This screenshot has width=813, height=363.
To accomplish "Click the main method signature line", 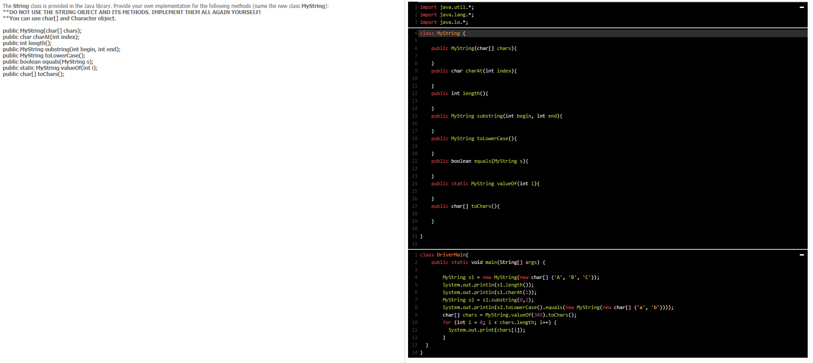I will 488,262.
